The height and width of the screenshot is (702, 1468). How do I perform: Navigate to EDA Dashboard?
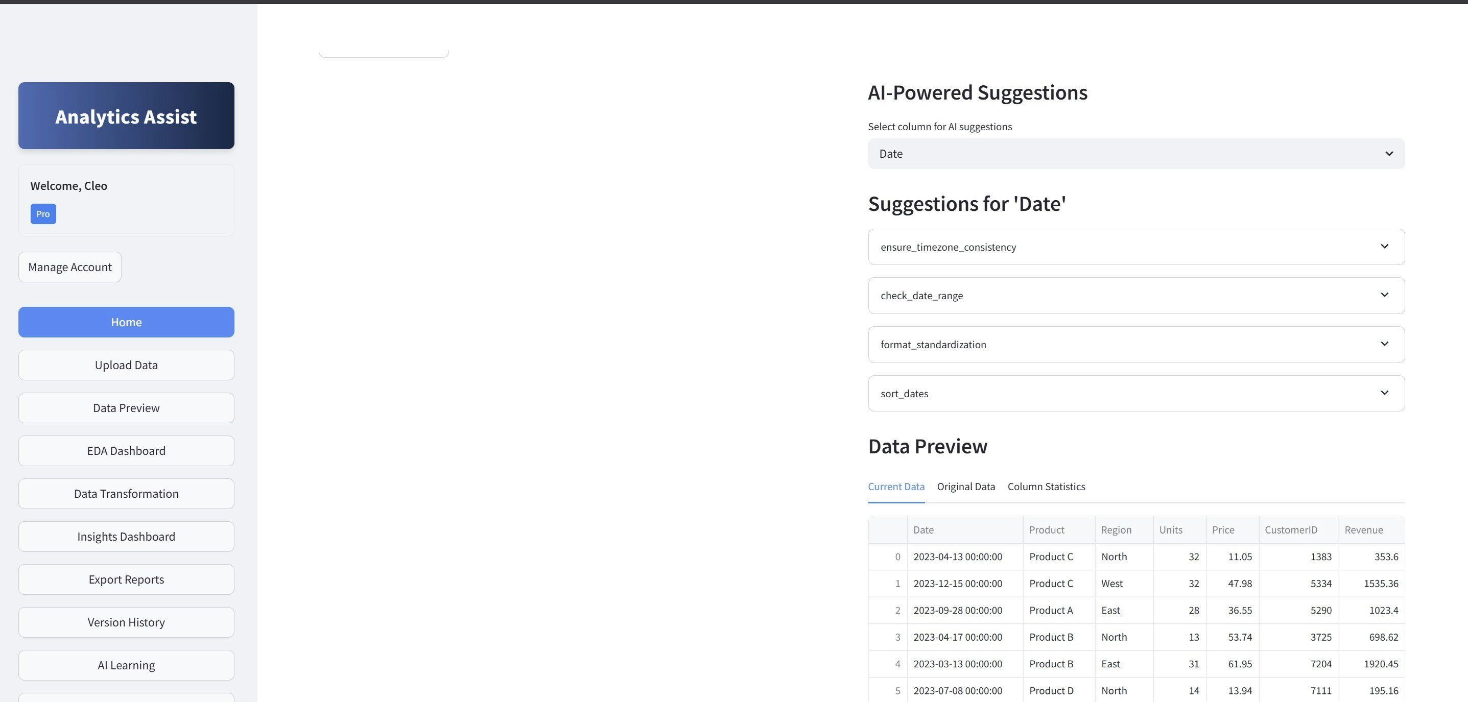[126, 451]
